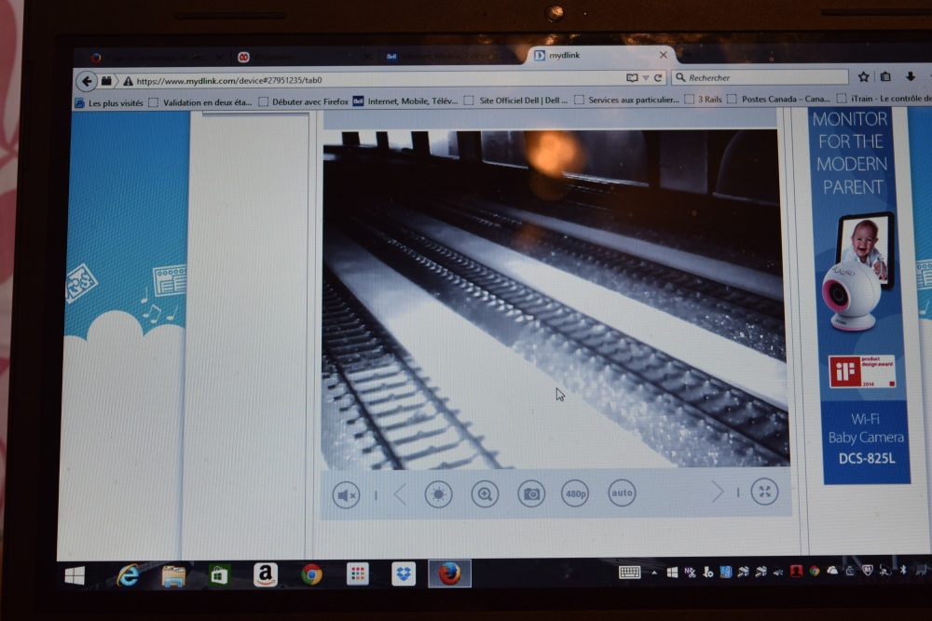Open the Services aux particulier... bookmark

tap(627, 100)
